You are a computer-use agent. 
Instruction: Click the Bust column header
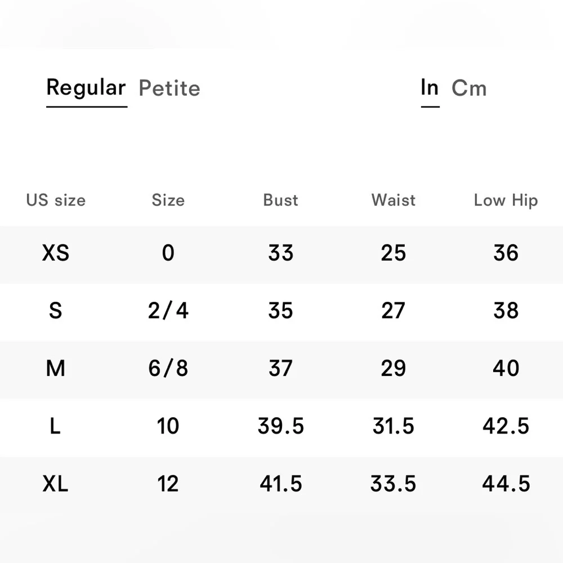point(280,200)
